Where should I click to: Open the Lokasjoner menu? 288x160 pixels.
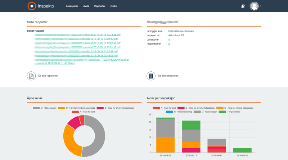tap(72, 6)
